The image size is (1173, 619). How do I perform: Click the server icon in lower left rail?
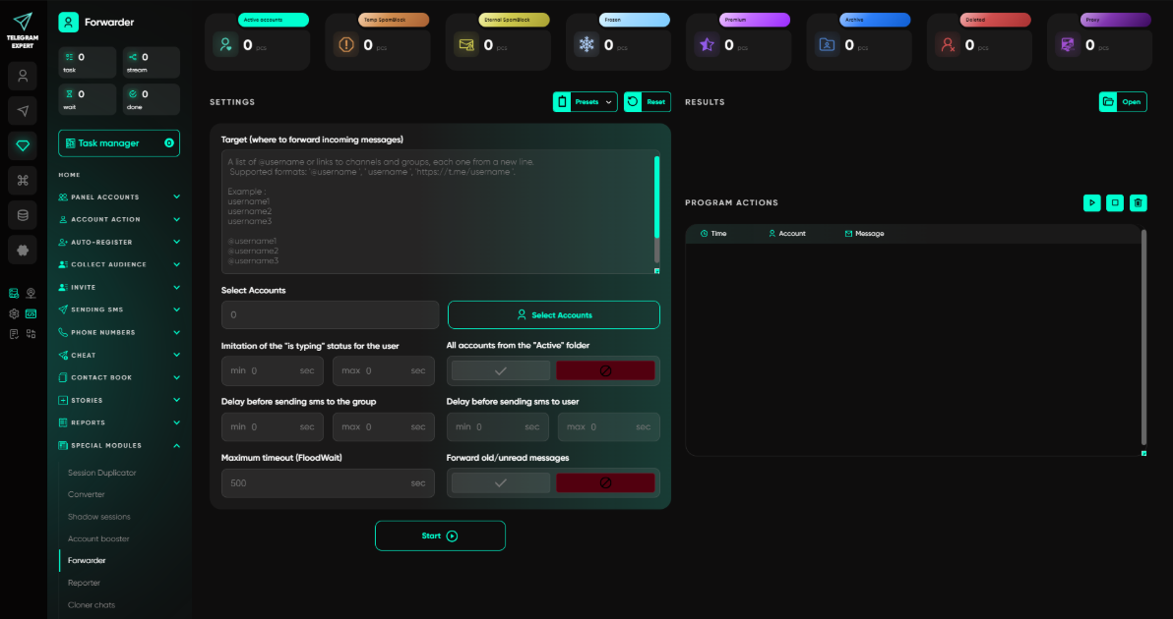tap(14, 294)
